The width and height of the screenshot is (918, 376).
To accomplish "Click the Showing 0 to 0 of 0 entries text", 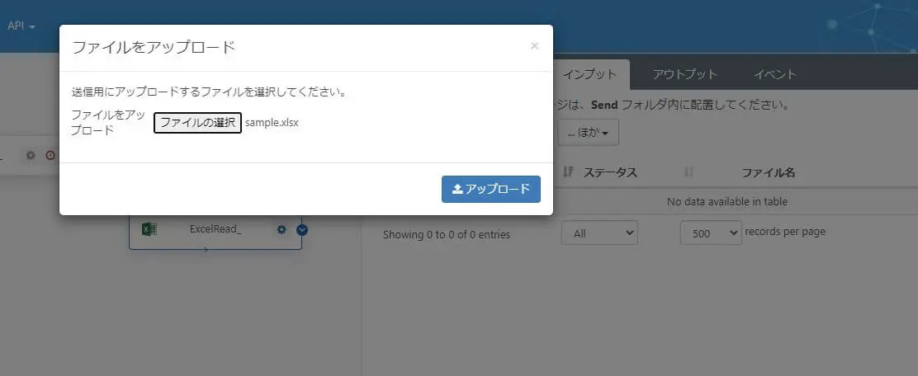I will [x=446, y=234].
